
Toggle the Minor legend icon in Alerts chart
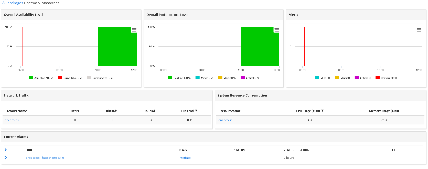pyautogui.click(x=317, y=78)
